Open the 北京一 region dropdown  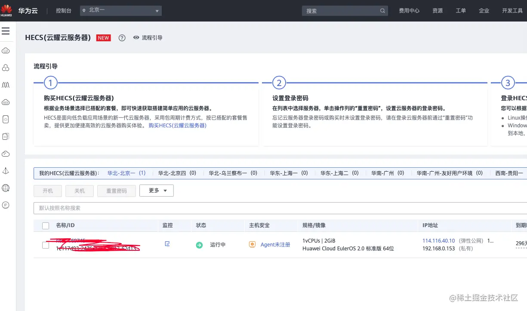[121, 10]
